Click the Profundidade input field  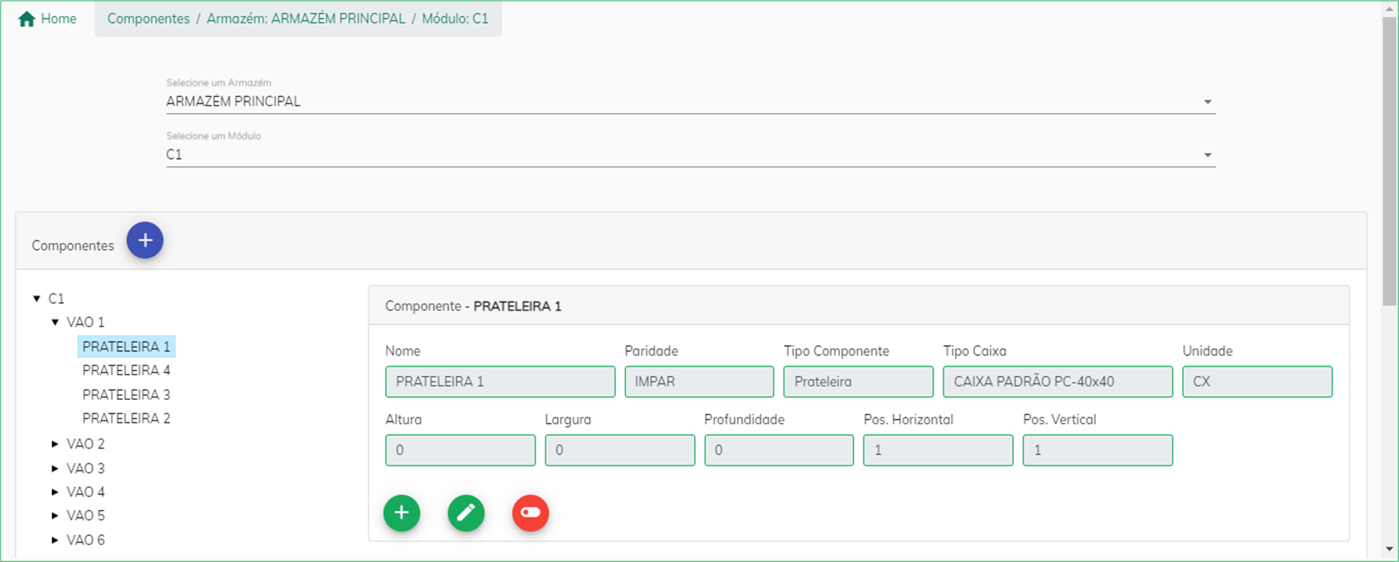[779, 450]
